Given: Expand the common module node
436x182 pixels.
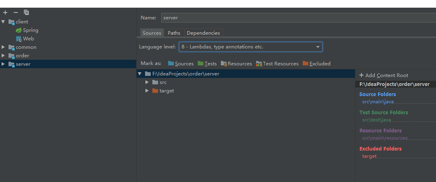Looking at the screenshot, I should [x=3, y=47].
